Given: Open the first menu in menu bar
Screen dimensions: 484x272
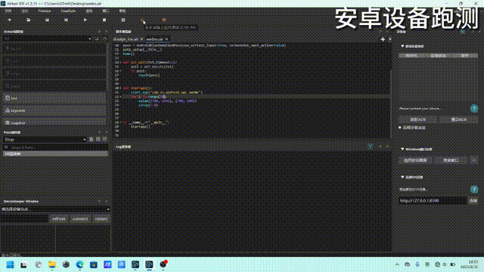Looking at the screenshot, I should pos(8,11).
